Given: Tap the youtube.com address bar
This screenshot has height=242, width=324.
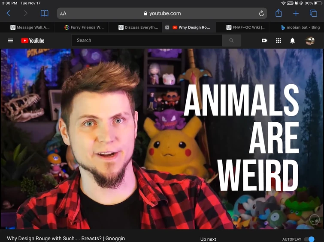Looking at the screenshot, I should coord(162,13).
